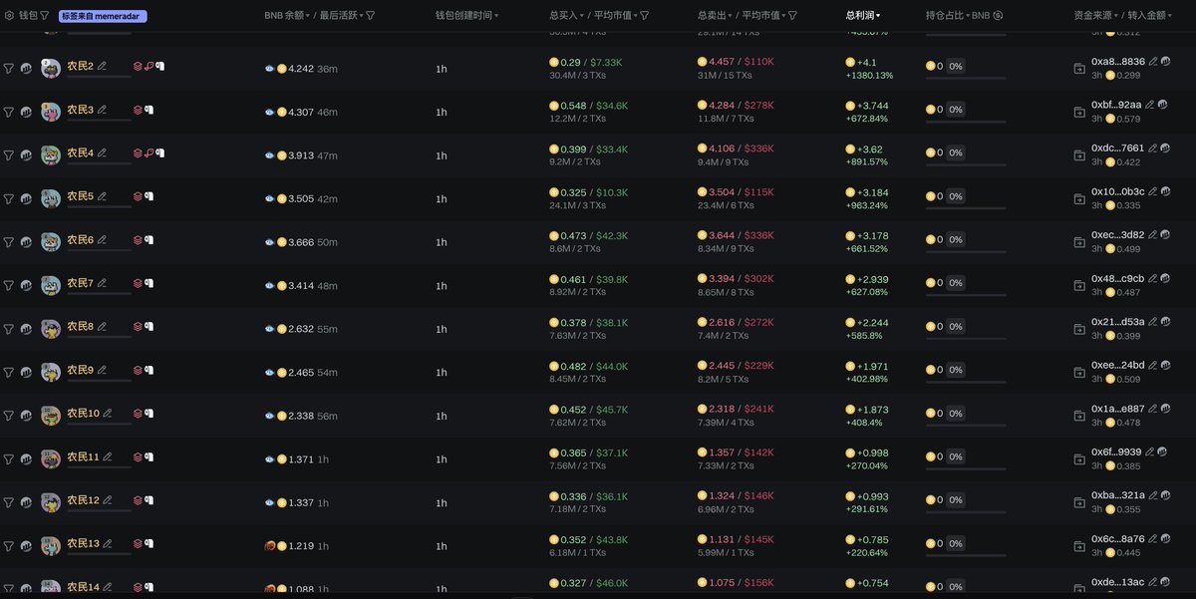Click funding source icon before 0x48...c9cb
This screenshot has height=599, width=1196.
point(1079,285)
